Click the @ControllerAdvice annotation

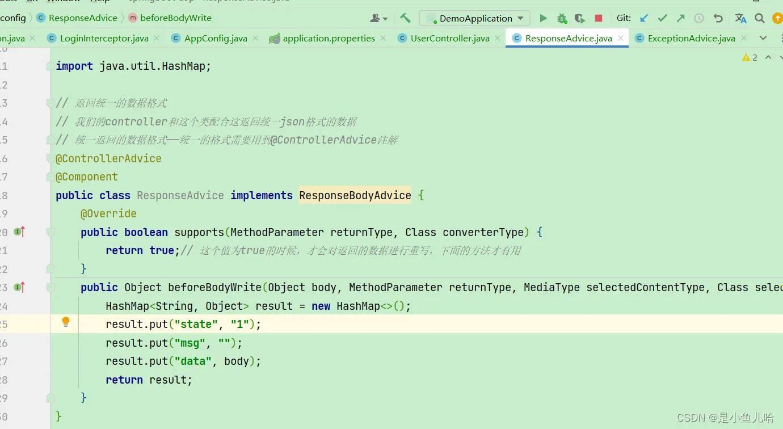pyautogui.click(x=108, y=158)
